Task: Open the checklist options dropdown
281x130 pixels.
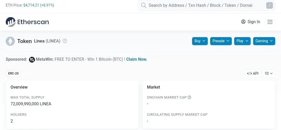Action: point(269,73)
